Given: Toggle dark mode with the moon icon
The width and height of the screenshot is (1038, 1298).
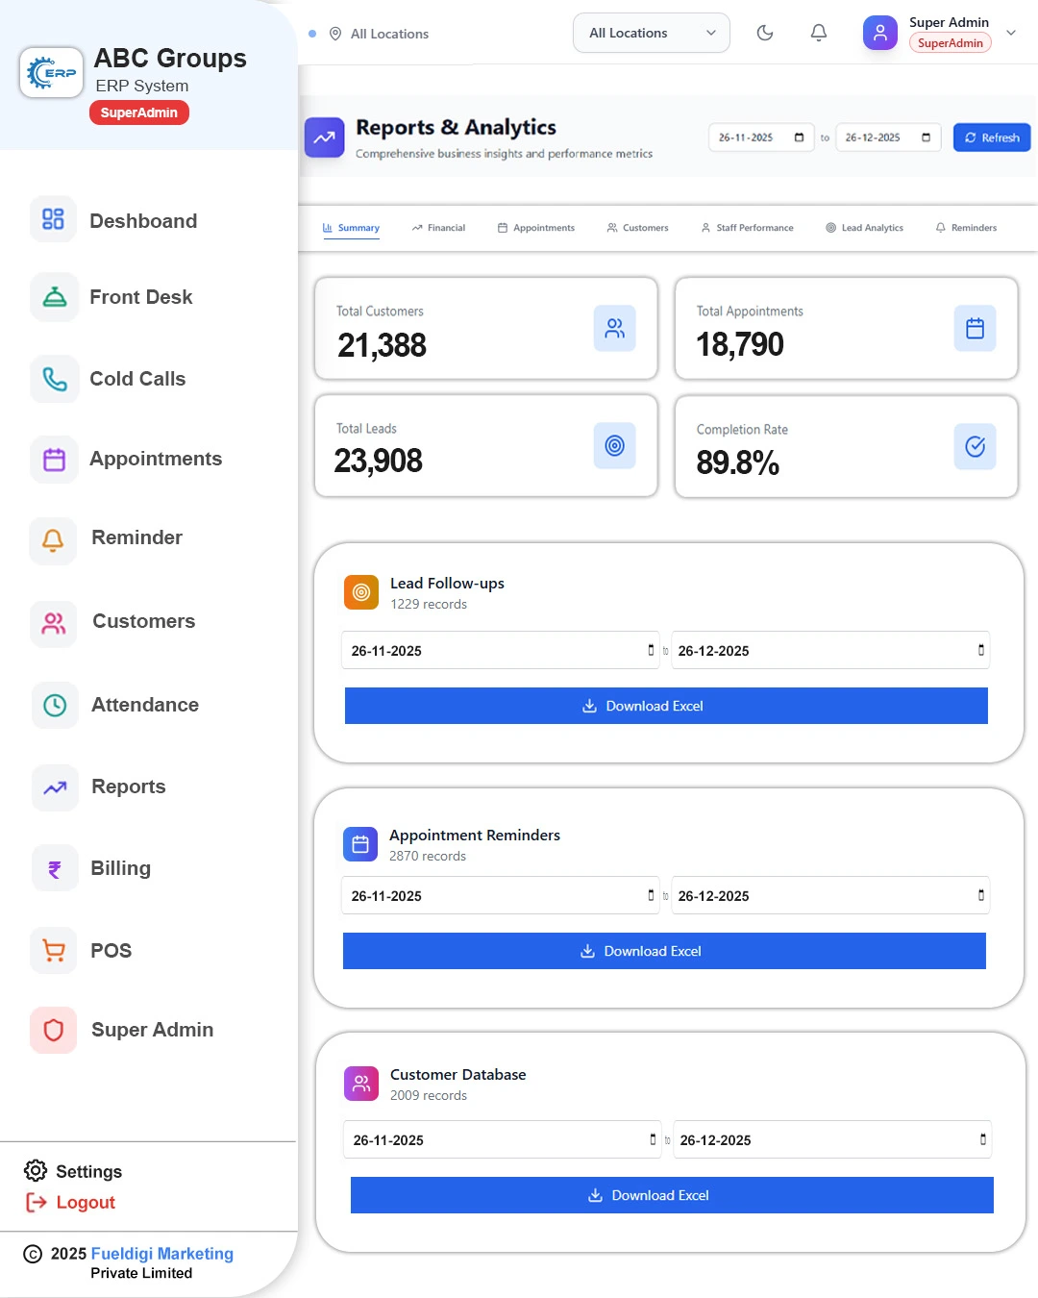Looking at the screenshot, I should [765, 33].
